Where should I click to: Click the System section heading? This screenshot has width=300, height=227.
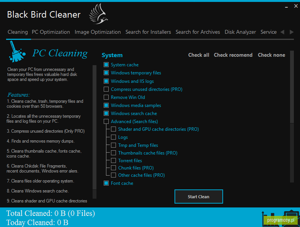point(112,55)
